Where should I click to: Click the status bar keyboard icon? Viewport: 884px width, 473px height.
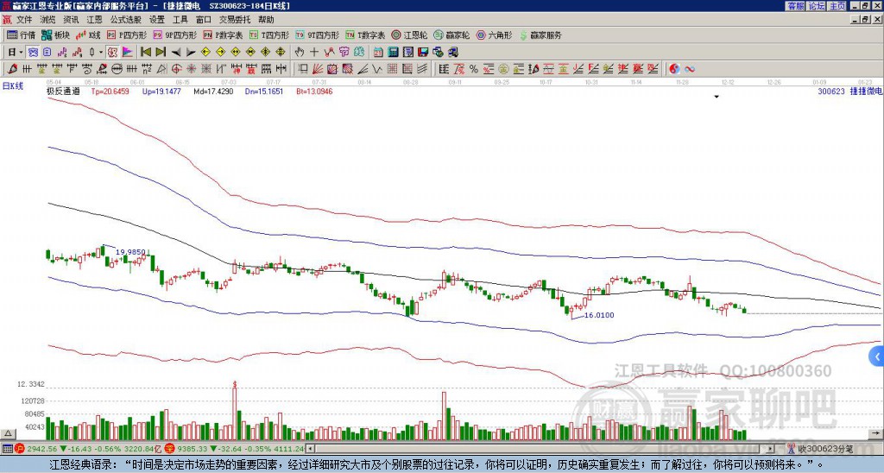tap(7, 449)
